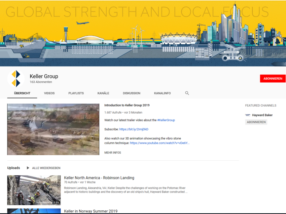This screenshot has width=286, height=214.
Task: Click the 2:25 duration badge
Action: (56, 203)
